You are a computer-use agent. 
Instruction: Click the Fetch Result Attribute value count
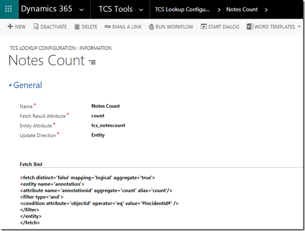[98, 115]
